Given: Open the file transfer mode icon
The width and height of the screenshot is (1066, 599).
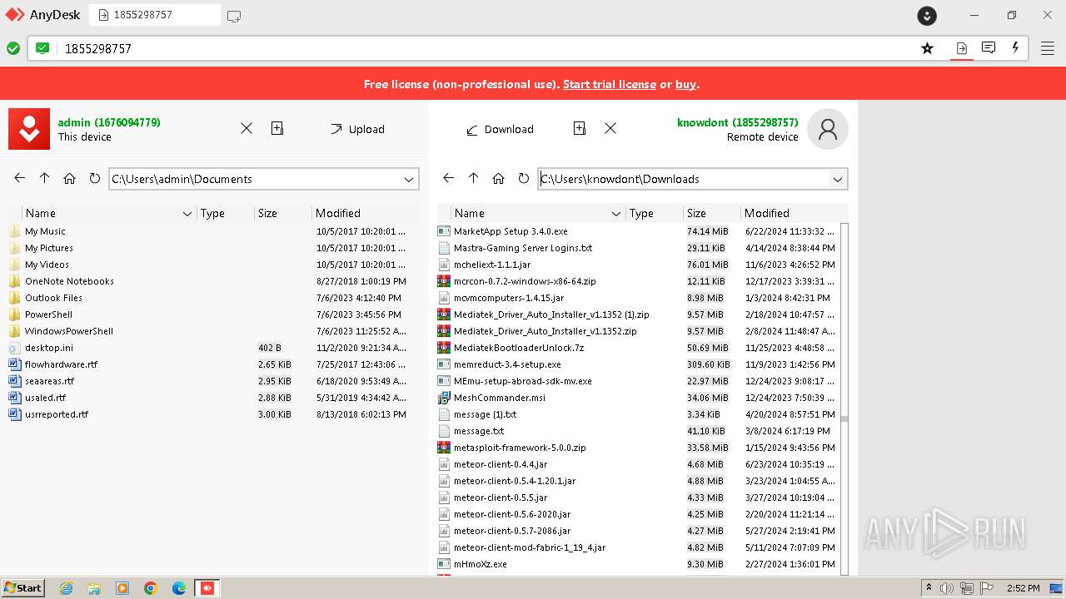Looking at the screenshot, I should [x=961, y=48].
